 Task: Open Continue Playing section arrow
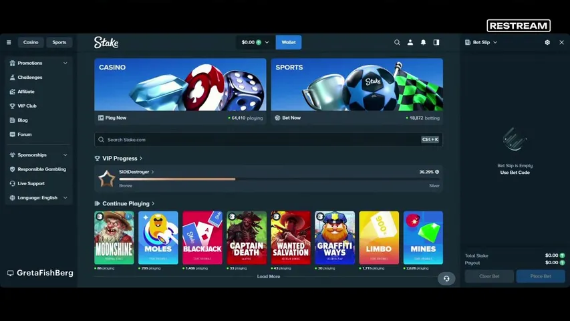point(153,203)
